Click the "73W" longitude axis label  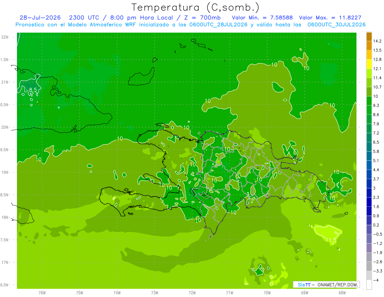click(155, 293)
